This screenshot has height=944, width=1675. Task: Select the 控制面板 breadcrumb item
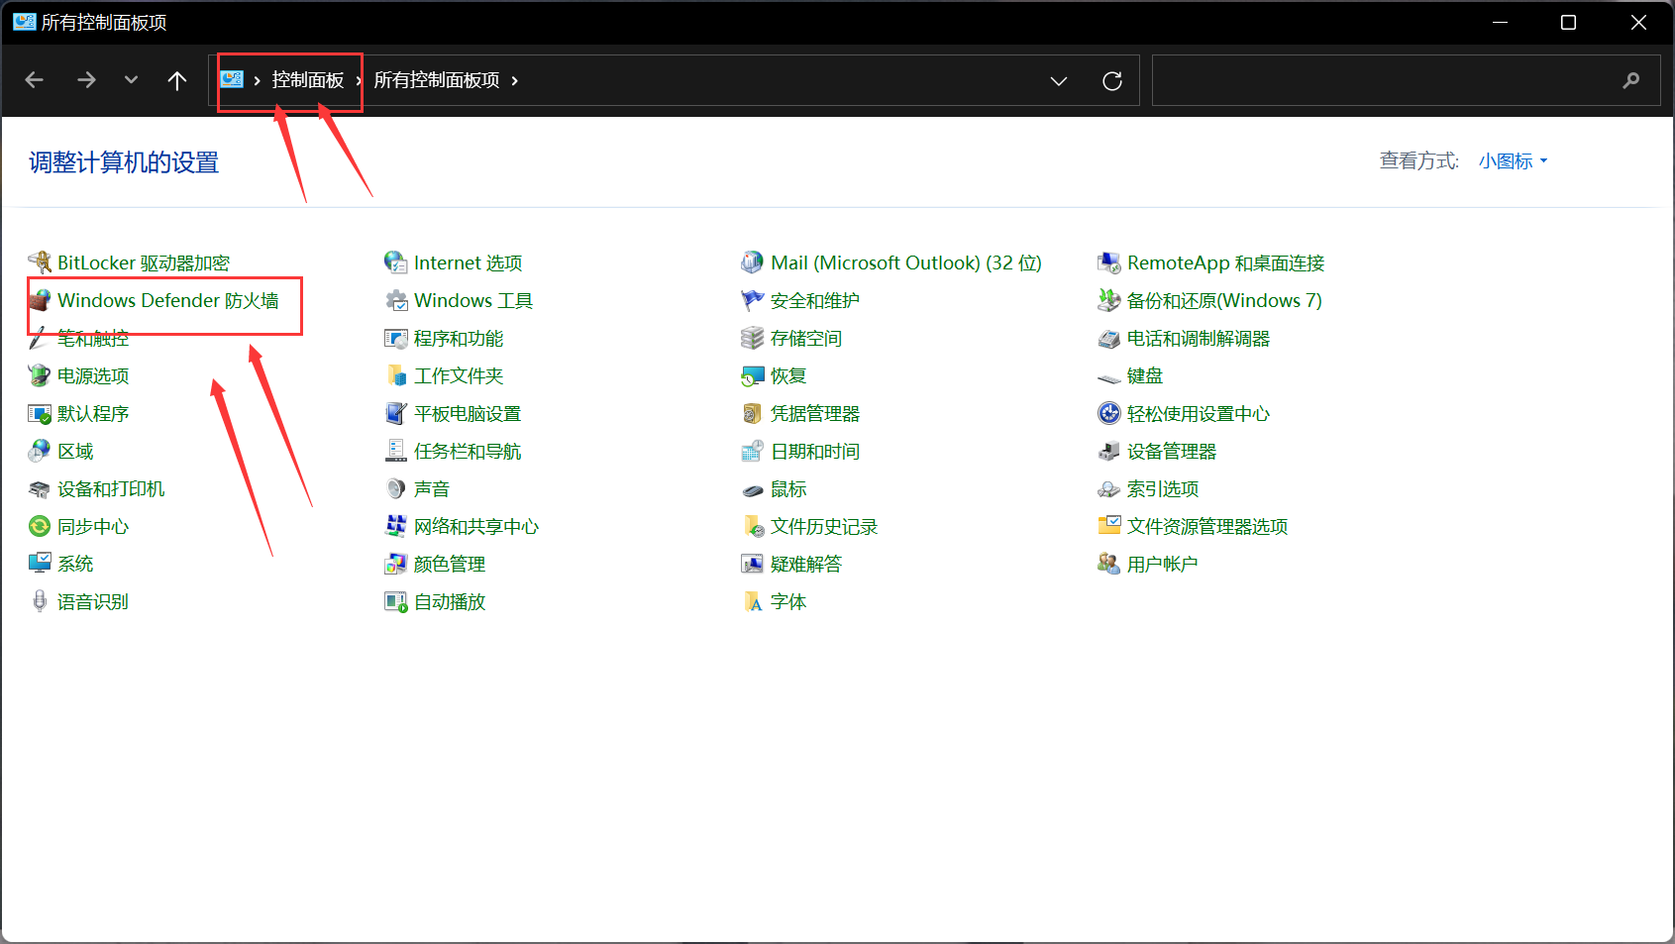coord(307,80)
